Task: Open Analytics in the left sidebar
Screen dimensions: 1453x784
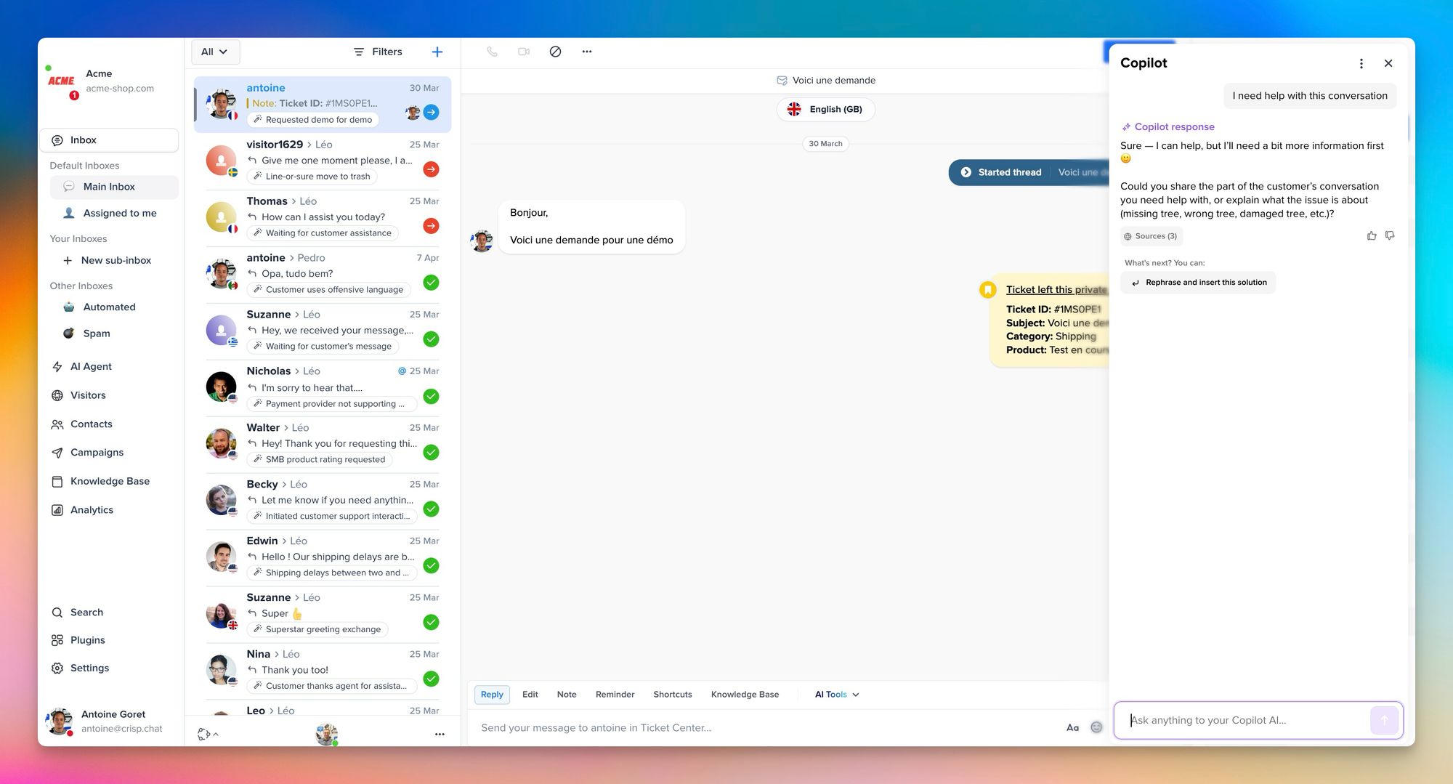Action: [92, 510]
